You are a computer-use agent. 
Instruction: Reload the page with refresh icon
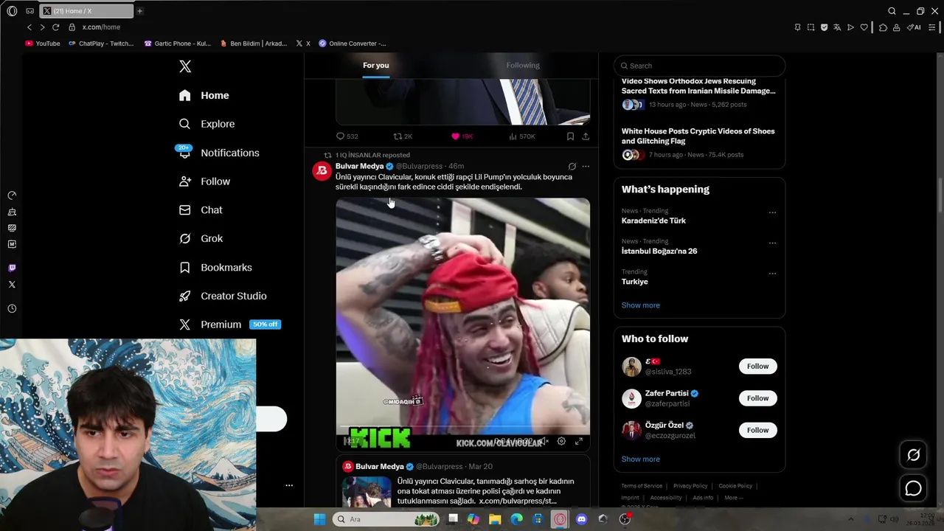coord(55,27)
